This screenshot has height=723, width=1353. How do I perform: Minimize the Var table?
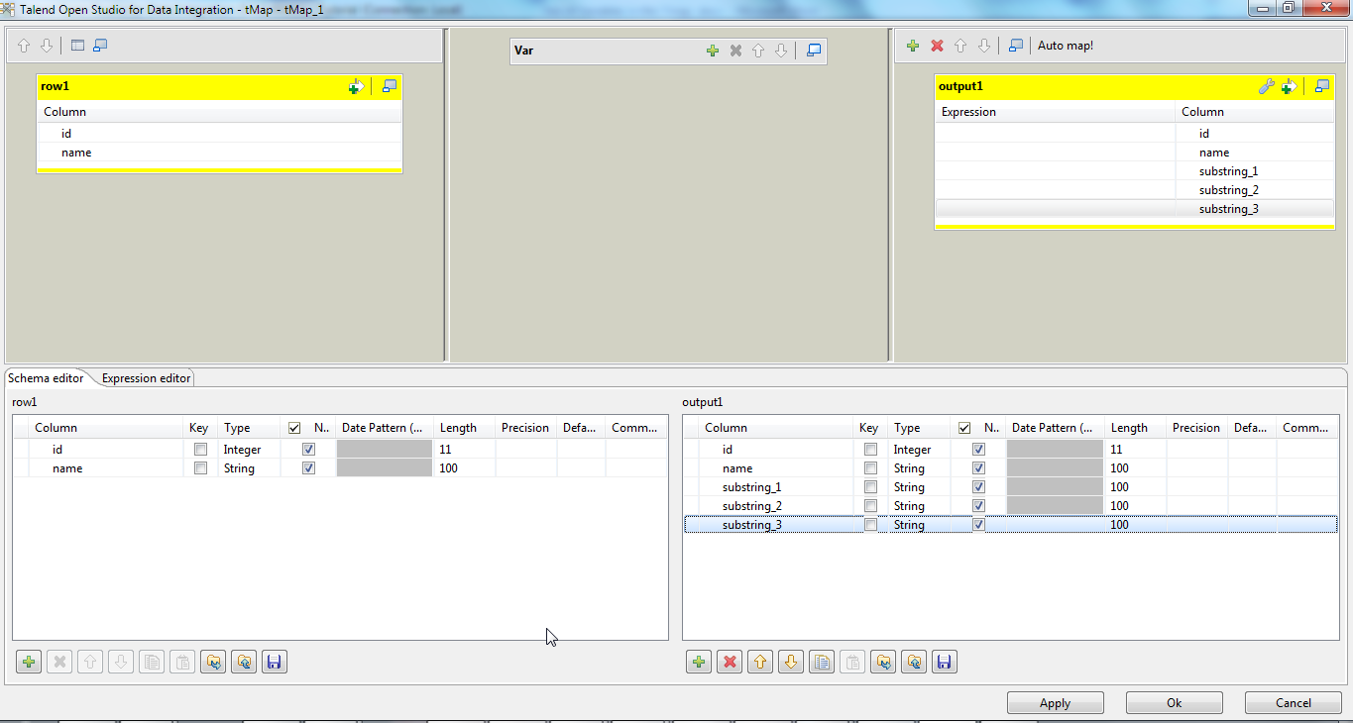(814, 51)
